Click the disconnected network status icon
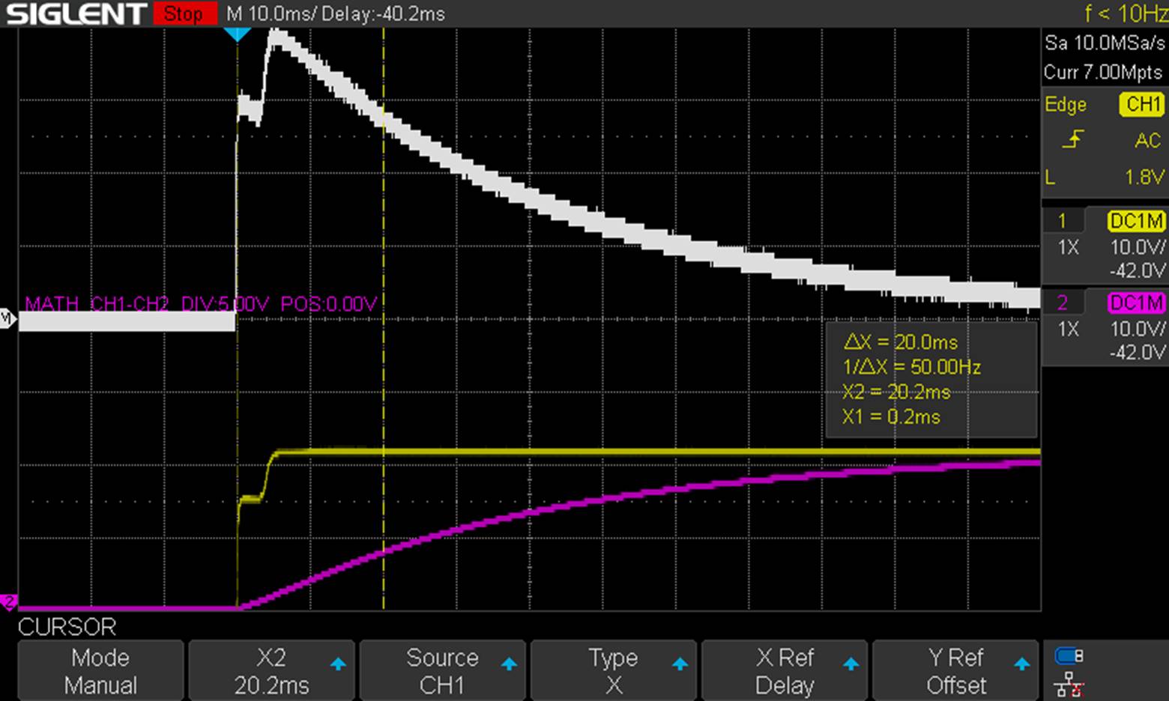1169x701 pixels. pyautogui.click(x=1069, y=685)
